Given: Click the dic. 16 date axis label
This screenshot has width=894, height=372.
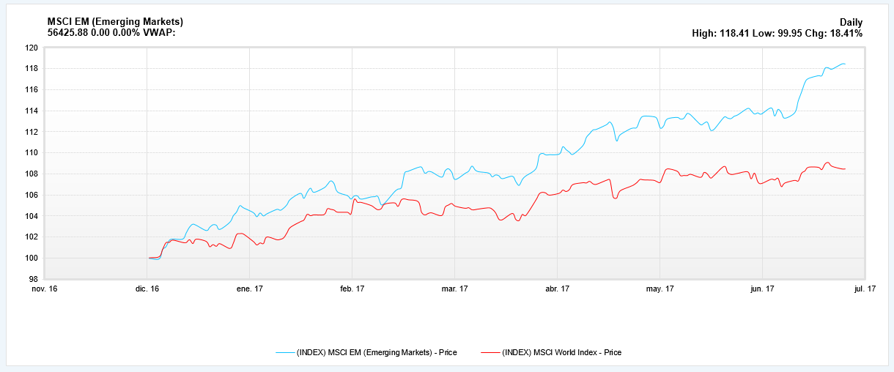Looking at the screenshot, I should (147, 289).
